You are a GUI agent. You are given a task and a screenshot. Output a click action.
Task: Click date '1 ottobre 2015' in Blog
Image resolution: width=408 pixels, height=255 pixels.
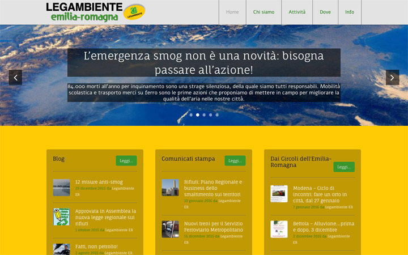pyautogui.click(x=87, y=230)
